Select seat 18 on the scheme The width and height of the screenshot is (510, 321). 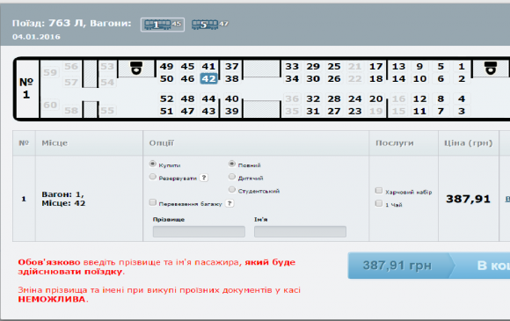pos(376,78)
